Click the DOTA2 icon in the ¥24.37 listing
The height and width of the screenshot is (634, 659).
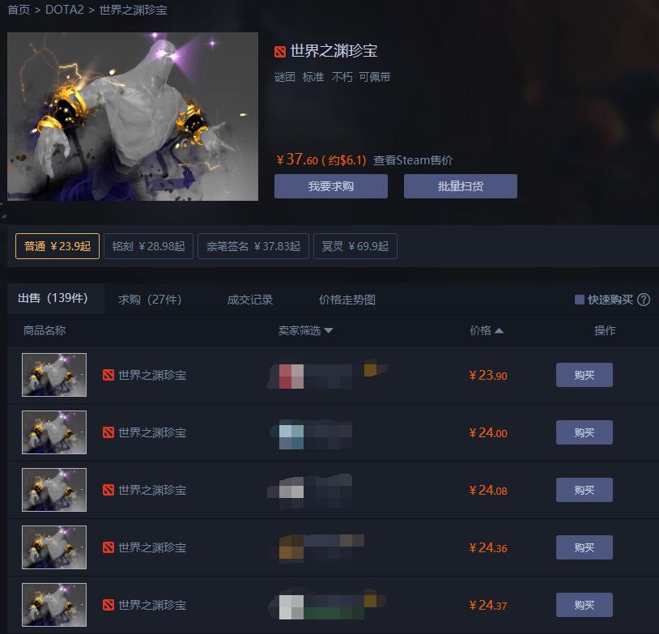click(x=108, y=605)
